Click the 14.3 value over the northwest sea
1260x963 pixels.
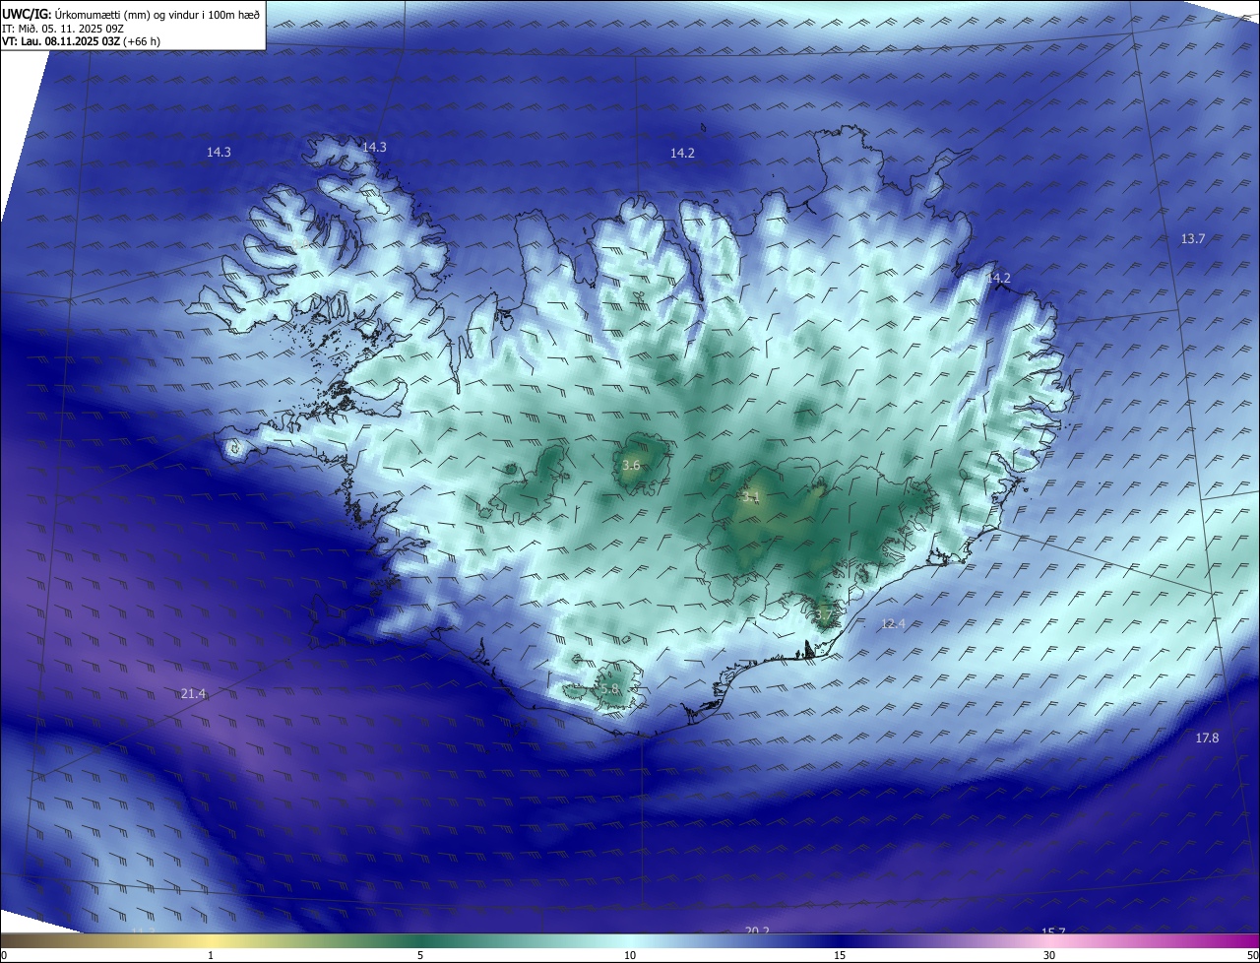[219, 153]
